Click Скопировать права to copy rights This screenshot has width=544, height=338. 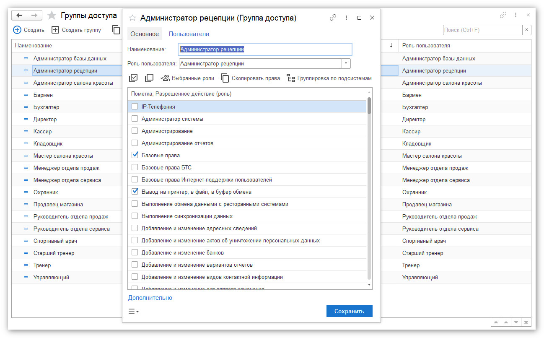tap(250, 78)
